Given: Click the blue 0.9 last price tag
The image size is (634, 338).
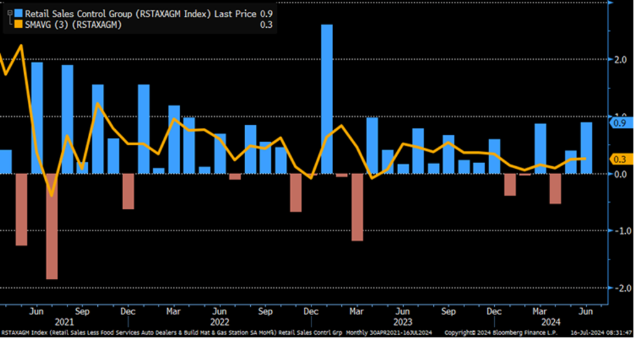Looking at the screenshot, I should [619, 123].
